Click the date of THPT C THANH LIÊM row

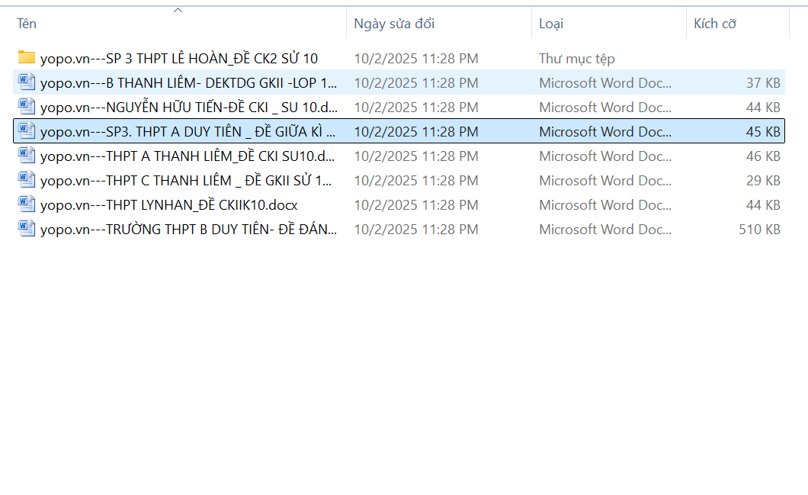pyautogui.click(x=415, y=180)
